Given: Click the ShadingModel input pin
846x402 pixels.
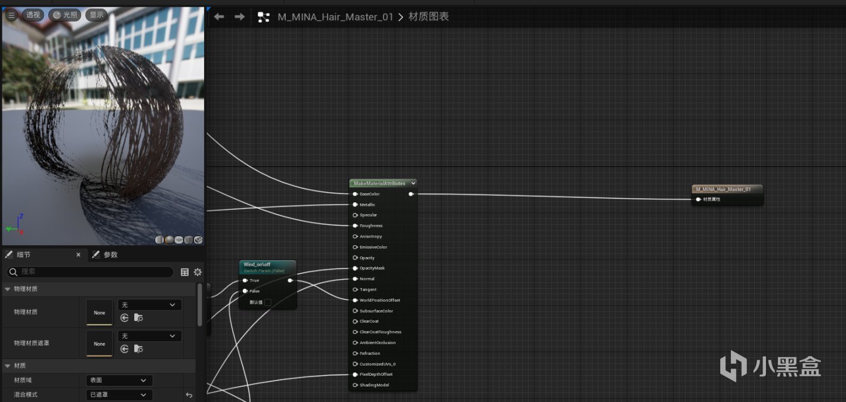Looking at the screenshot, I should 355,385.
